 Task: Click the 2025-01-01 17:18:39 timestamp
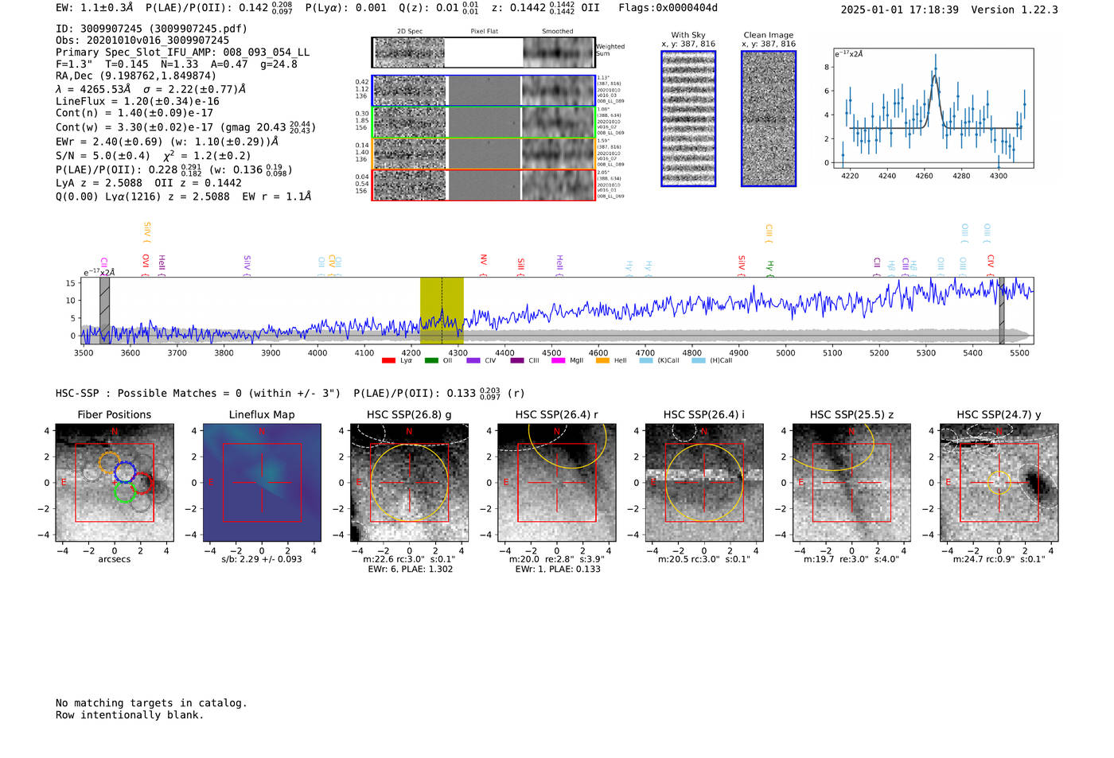899,10
